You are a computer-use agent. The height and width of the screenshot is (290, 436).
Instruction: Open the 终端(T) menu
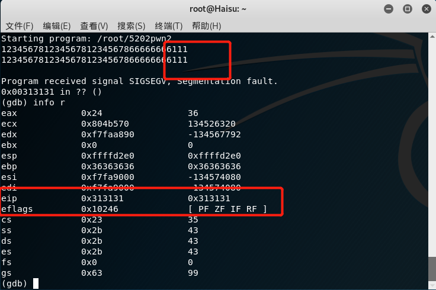[168, 26]
